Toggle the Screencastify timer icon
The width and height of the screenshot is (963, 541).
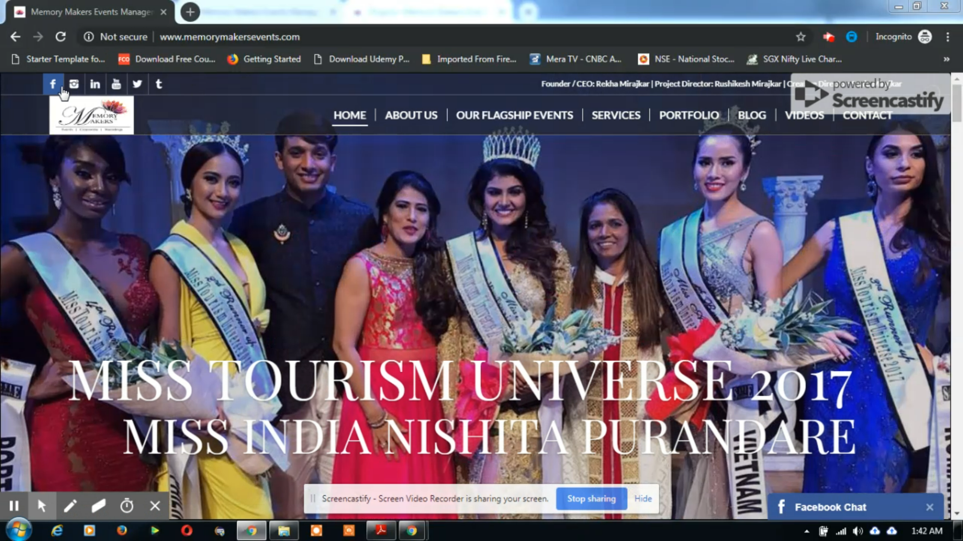click(127, 506)
